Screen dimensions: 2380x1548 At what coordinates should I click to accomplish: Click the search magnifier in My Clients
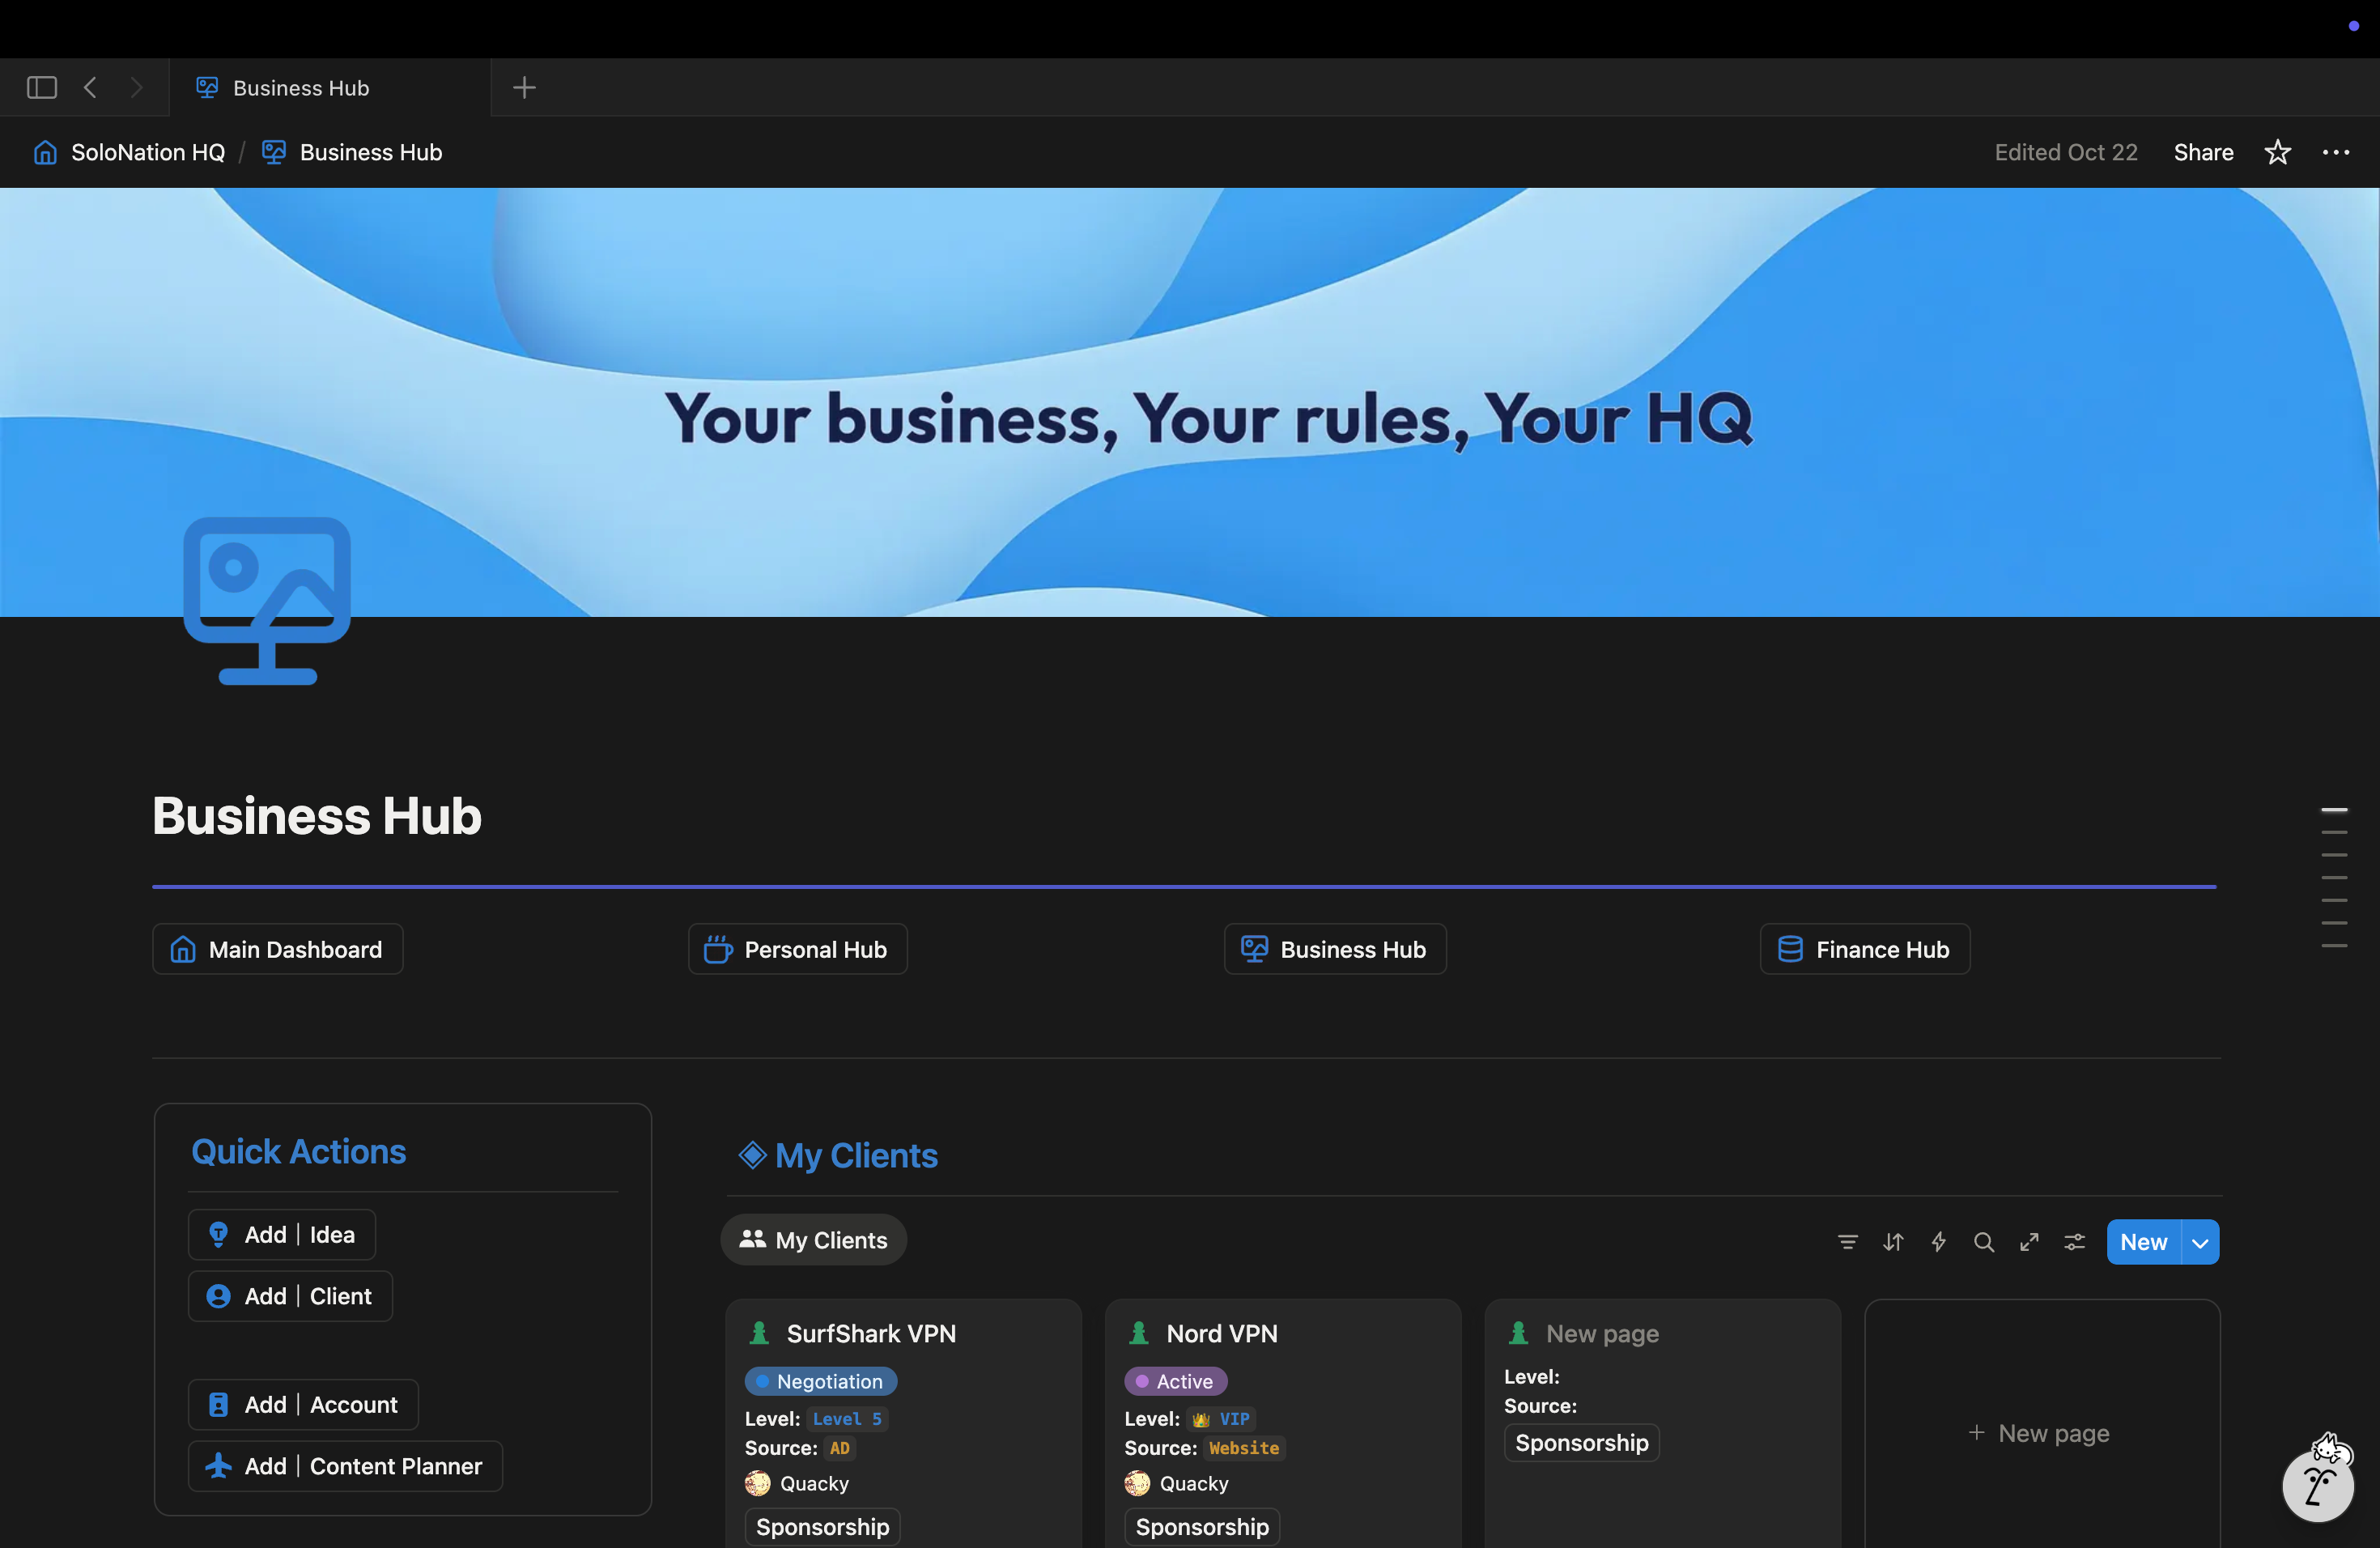1983,1241
